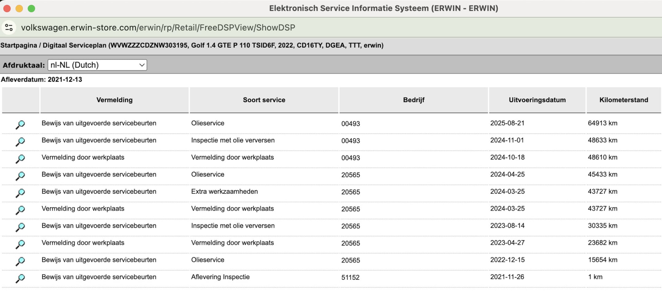
Task: Click the Startpagina breadcrumb link
Action: [18, 45]
